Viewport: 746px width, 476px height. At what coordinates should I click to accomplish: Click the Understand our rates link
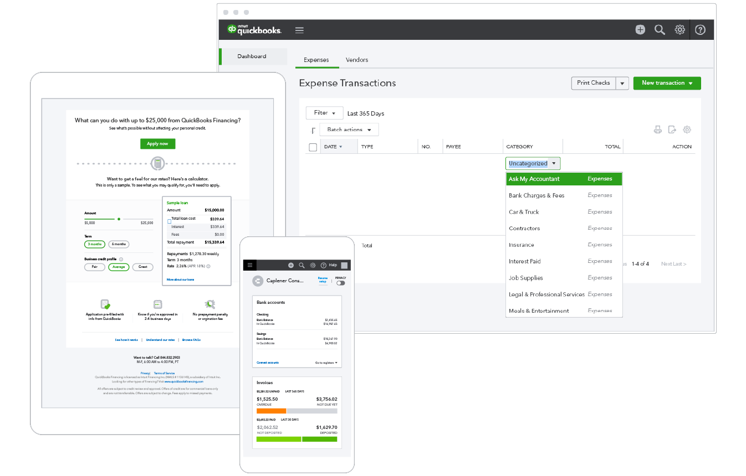[x=161, y=339]
